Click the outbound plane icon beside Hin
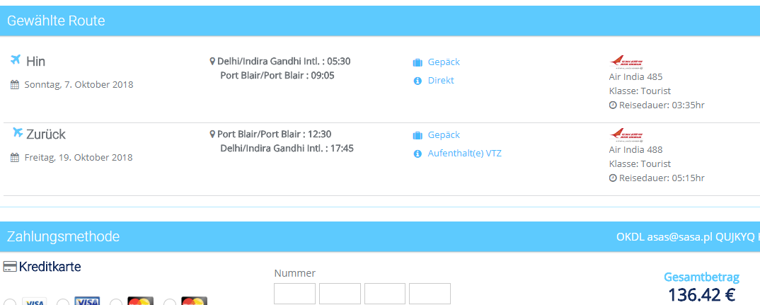The width and height of the screenshot is (760, 305). click(16, 59)
